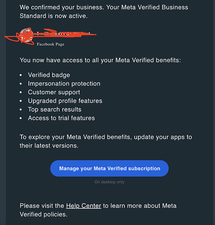This screenshot has width=215, height=225.
Task: Open Manage your Meta Verified subscription button
Action: click(x=109, y=168)
